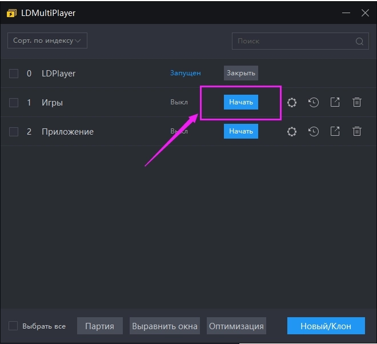Select the Игры instance checkbox
This screenshot has height=344, width=377.
[x=14, y=103]
